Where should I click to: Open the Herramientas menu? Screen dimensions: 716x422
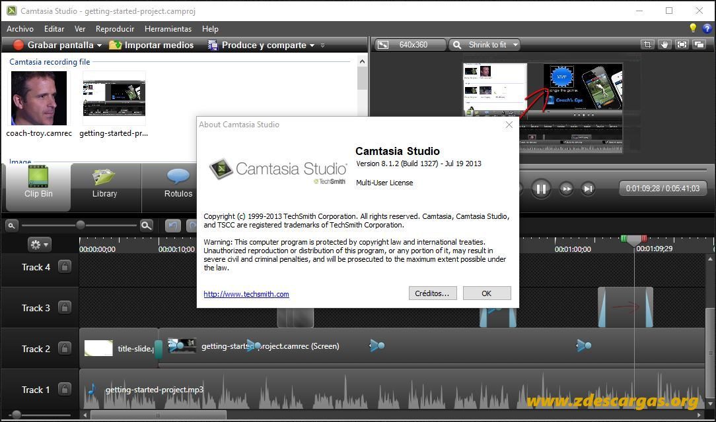168,29
